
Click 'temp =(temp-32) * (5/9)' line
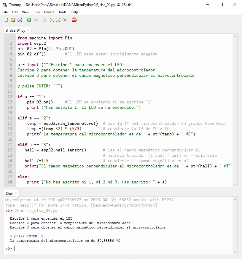pos(54,129)
